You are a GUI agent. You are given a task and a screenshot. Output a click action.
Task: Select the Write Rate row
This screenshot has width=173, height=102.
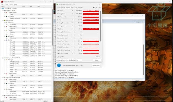26,93
